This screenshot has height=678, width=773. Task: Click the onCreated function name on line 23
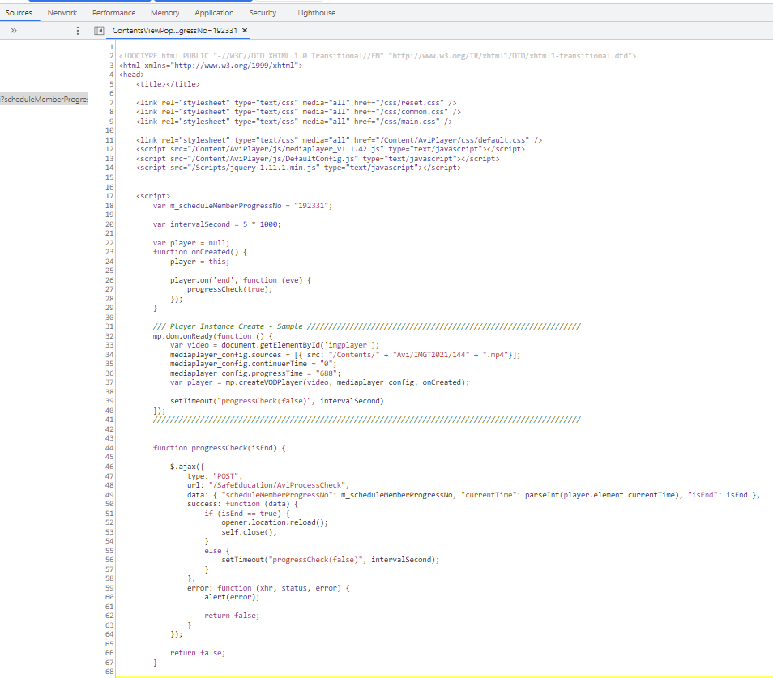pyautogui.click(x=211, y=252)
